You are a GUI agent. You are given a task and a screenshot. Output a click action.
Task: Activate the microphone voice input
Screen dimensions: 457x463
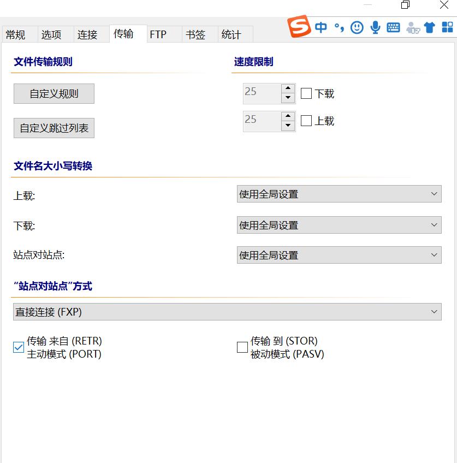[375, 27]
